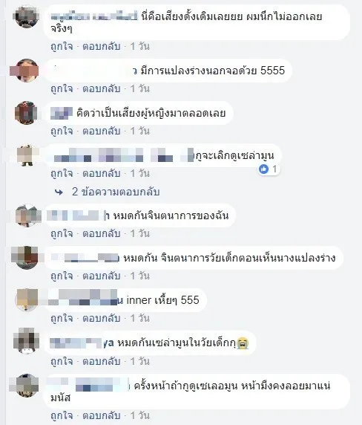The height and width of the screenshot is (425, 362).
Task: Reply to the มีการแปลงร่างนอกจอด้วย comment
Action: point(102,88)
